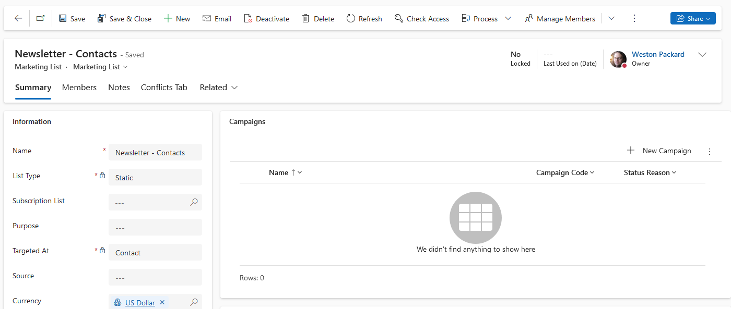Refresh the form
Image resolution: width=731 pixels, height=309 pixels.
point(364,18)
